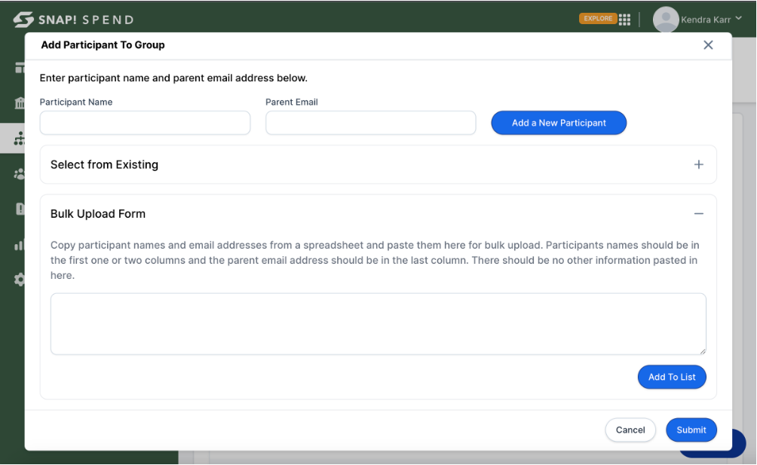Open the settings gear in sidebar

point(20,280)
